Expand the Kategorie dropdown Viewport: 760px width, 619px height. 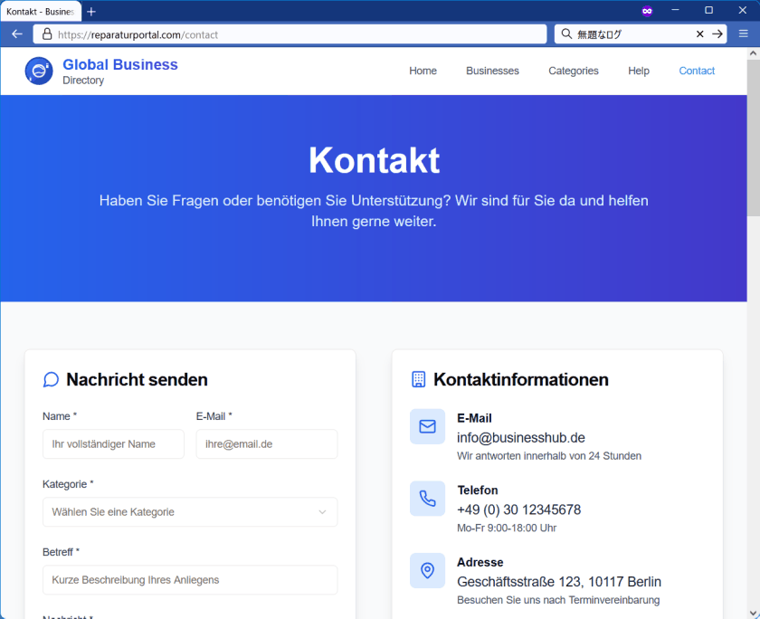click(x=190, y=512)
